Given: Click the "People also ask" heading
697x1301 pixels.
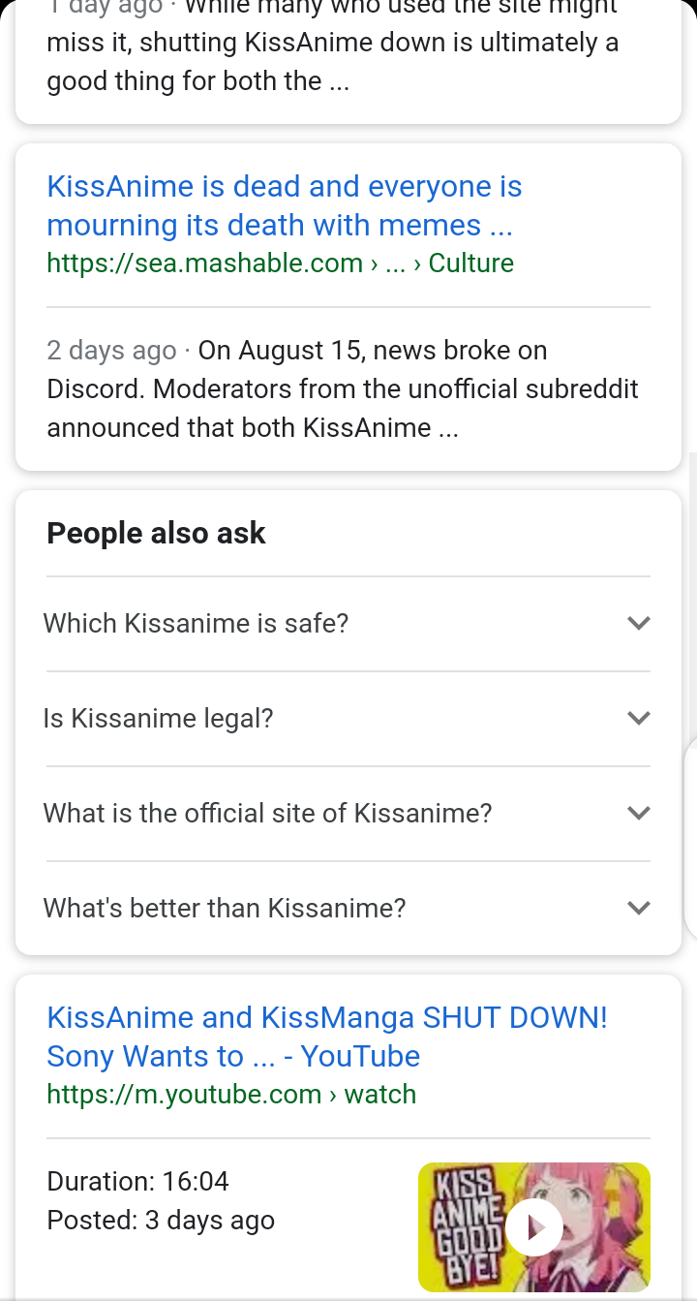Looking at the screenshot, I should 156,533.
